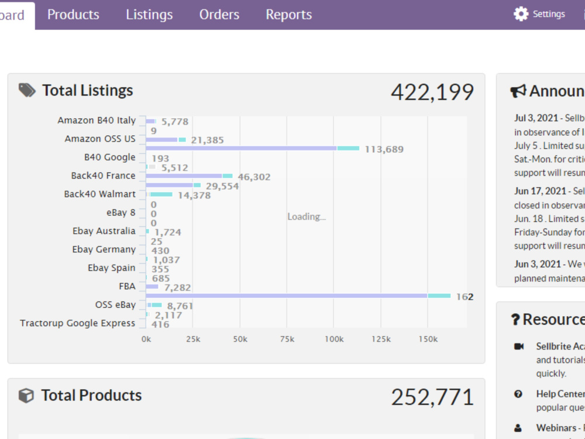585x439 pixels.
Task: Click the 5,778 value label
Action: pyautogui.click(x=174, y=122)
